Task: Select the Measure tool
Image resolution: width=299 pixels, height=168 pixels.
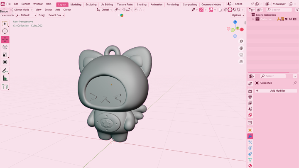Action: pyautogui.click(x=5, y=78)
